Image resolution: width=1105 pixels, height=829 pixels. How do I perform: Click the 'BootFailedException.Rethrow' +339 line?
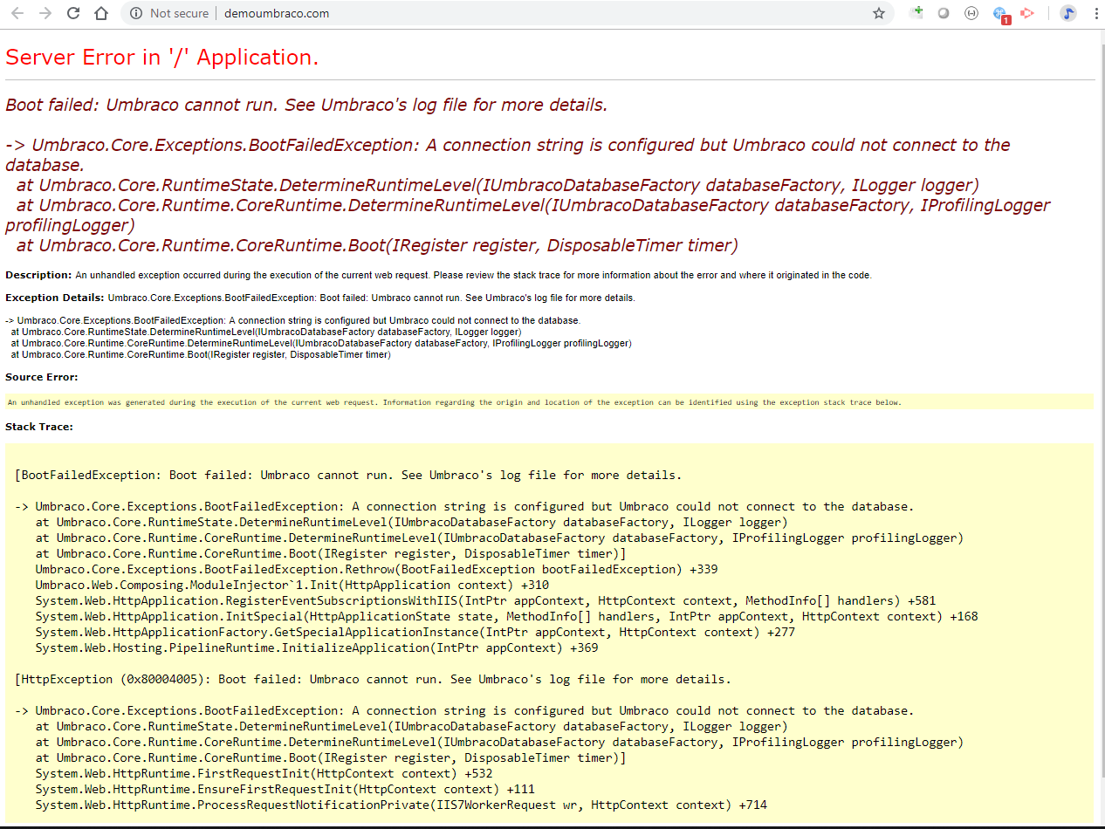(x=377, y=569)
